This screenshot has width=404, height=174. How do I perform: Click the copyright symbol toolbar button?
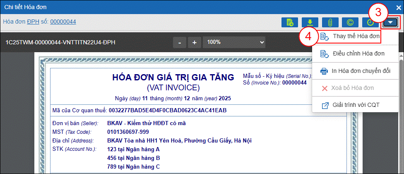pos(350,22)
